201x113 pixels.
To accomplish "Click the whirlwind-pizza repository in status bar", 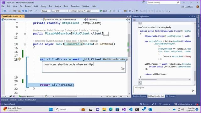I will (x=183, y=104).
